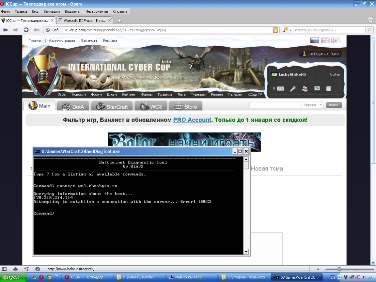
Task: Open Мой компьютер taskbar button
Action: point(191,277)
